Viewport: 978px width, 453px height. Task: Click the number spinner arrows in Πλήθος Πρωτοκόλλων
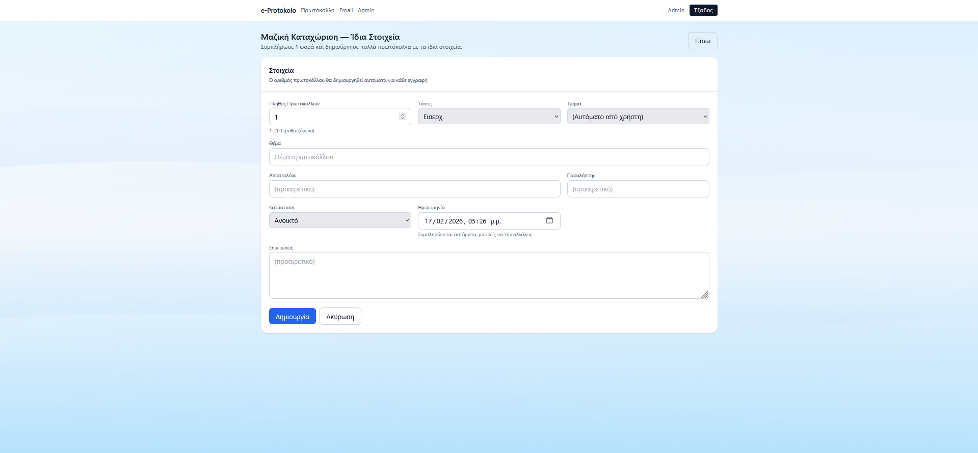pyautogui.click(x=403, y=117)
